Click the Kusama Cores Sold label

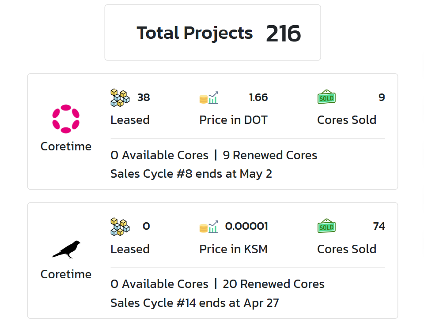pyautogui.click(x=346, y=249)
